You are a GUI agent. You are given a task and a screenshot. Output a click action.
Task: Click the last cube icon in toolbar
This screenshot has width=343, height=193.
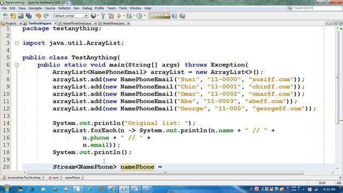[182, 16]
